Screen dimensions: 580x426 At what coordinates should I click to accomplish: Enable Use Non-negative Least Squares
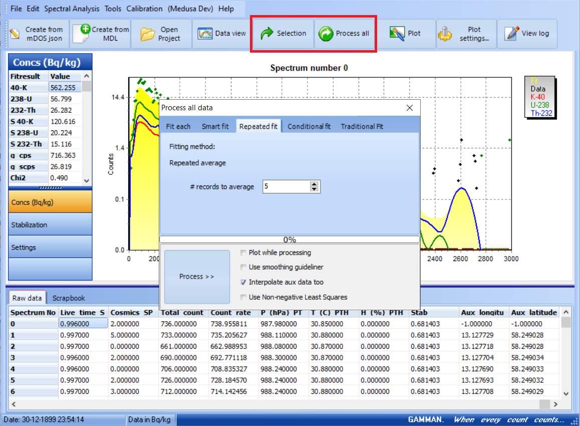pyautogui.click(x=243, y=297)
